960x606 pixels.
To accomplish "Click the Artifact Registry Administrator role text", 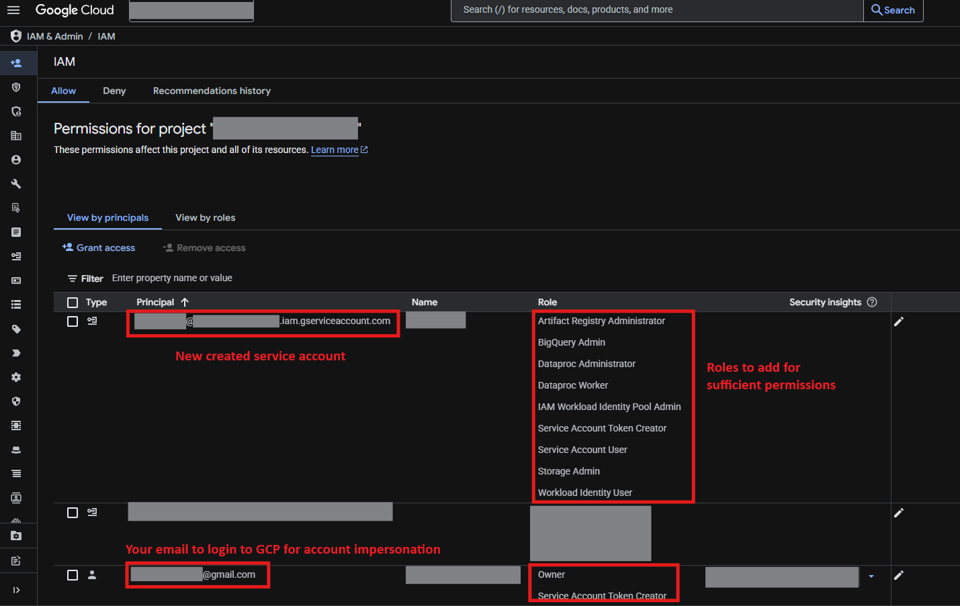I will click(601, 321).
